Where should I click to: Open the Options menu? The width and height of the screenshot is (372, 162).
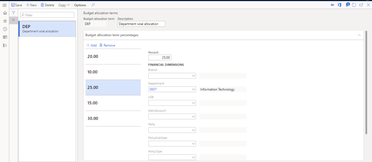[80, 5]
